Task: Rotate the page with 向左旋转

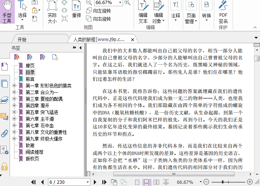Action: [99, 11]
